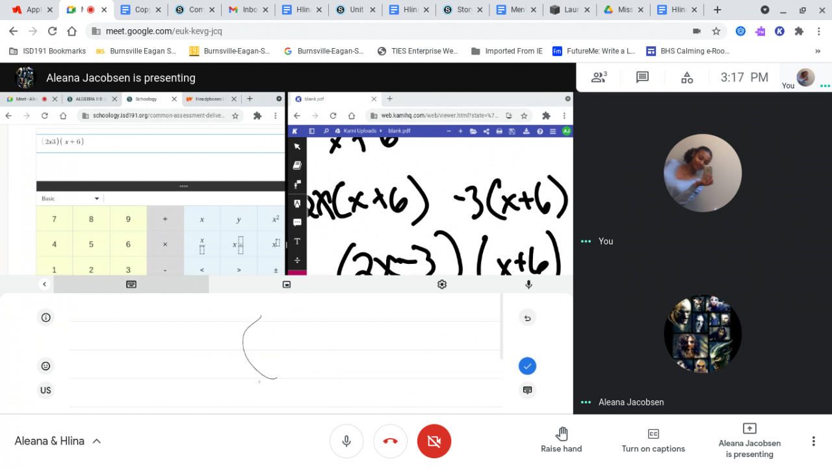Switch to floating keyboard mode
Image resolution: width=832 pixels, height=468 pixels.
point(287,284)
